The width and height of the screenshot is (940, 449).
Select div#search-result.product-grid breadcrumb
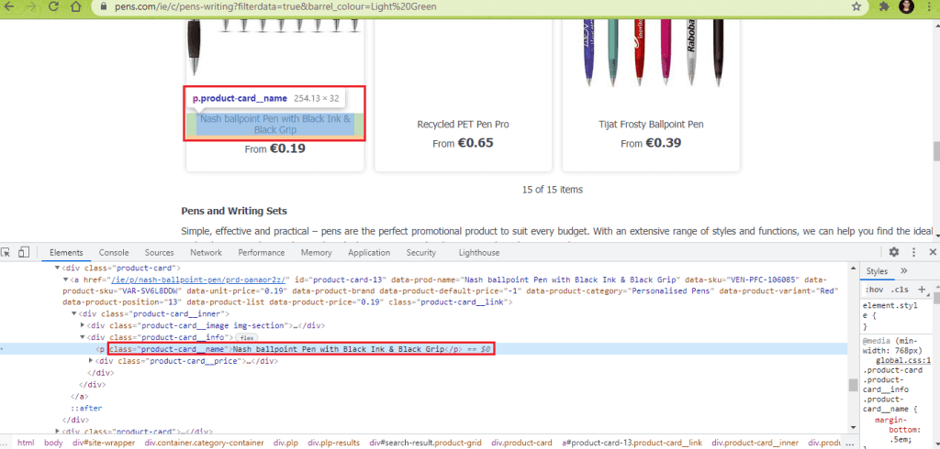point(425,443)
